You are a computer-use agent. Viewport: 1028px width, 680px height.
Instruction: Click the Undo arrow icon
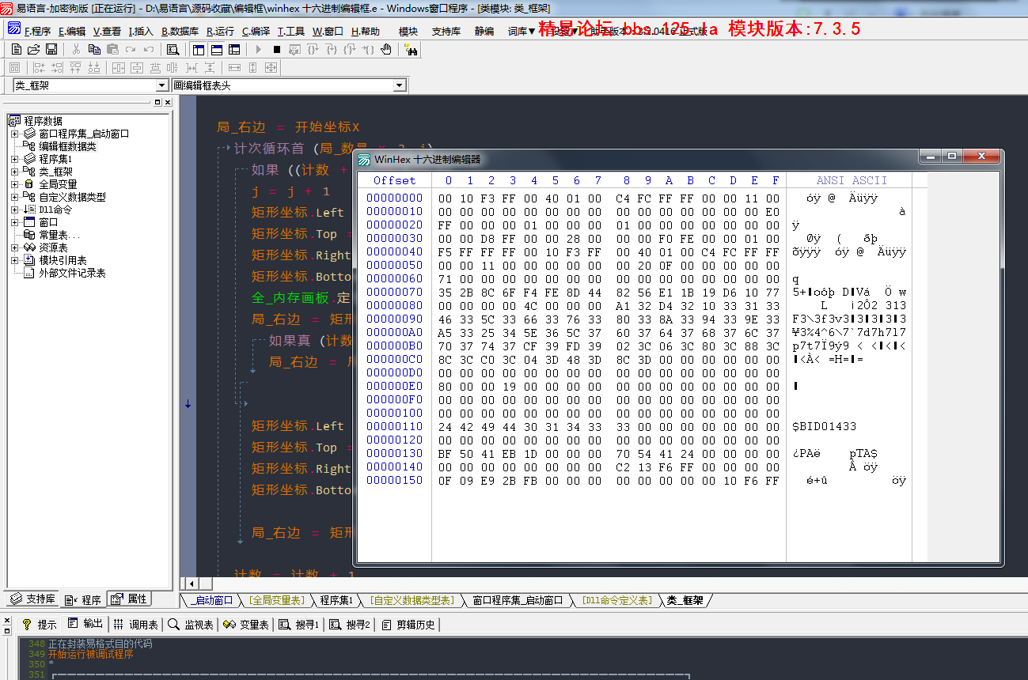(x=149, y=49)
